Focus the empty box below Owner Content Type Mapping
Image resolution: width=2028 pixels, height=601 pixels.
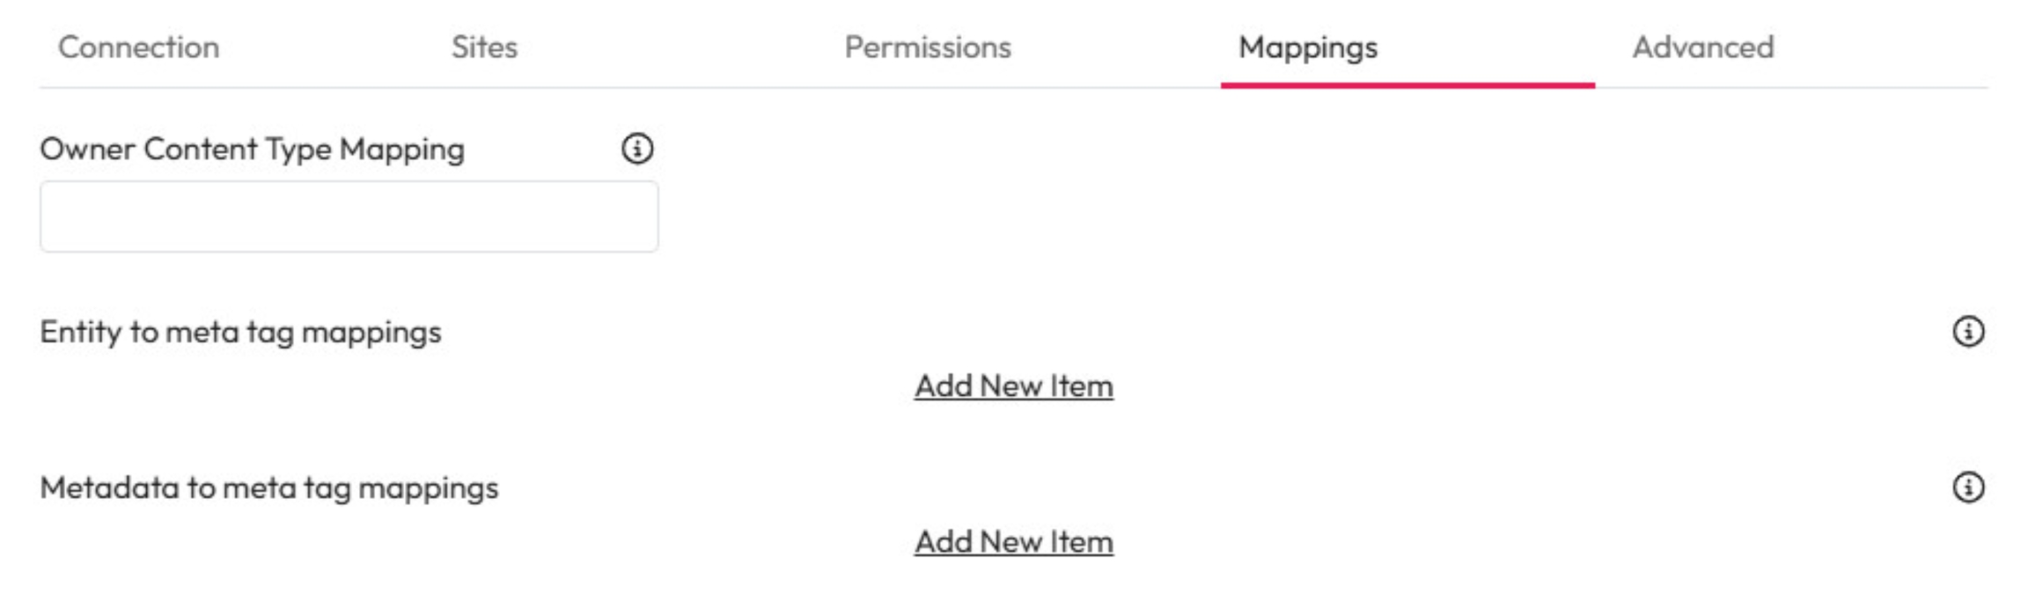tap(349, 216)
